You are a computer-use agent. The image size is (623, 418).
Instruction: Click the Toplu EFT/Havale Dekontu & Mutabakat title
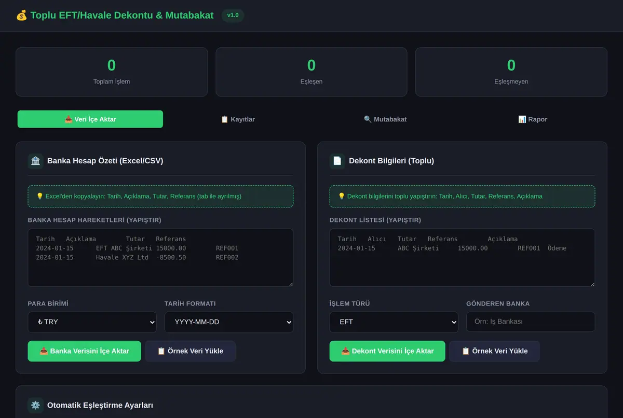(122, 16)
